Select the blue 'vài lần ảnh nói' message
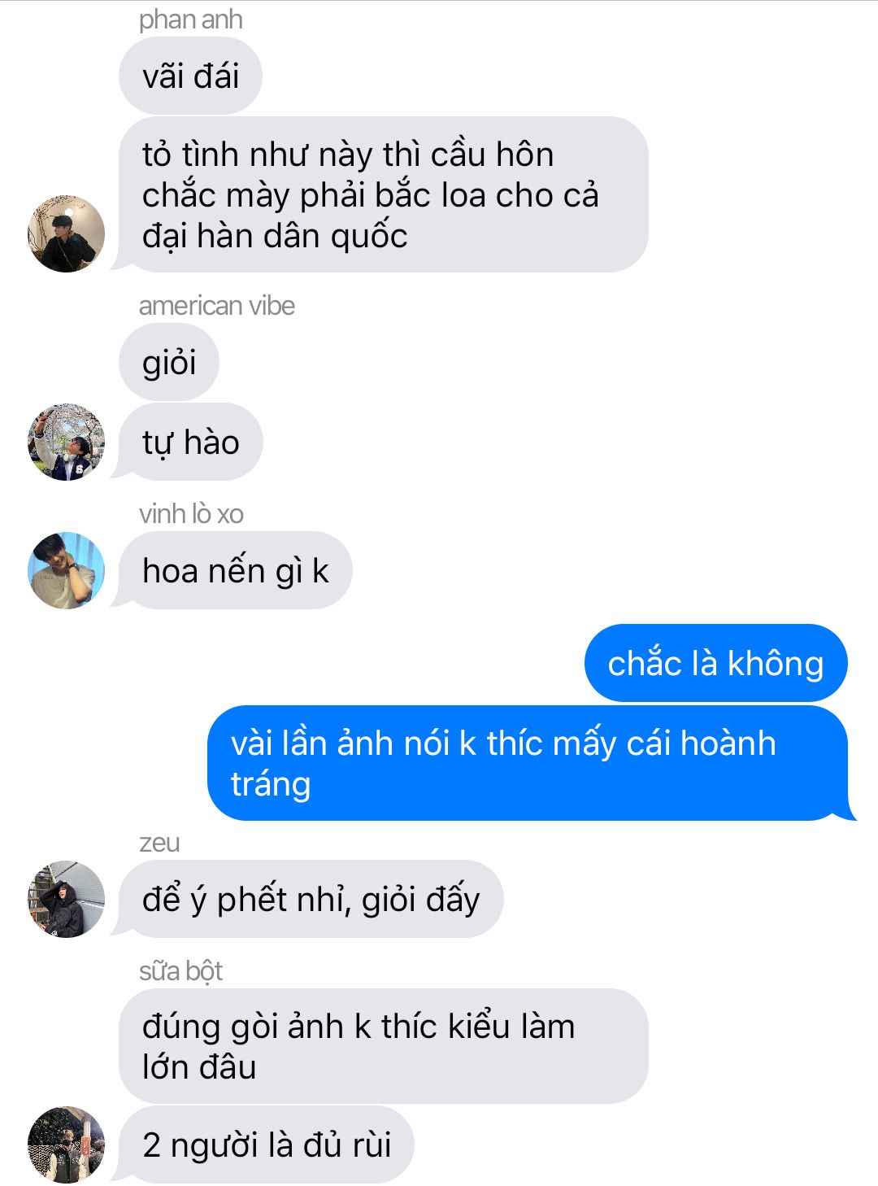This screenshot has width=878, height=1186. (528, 763)
